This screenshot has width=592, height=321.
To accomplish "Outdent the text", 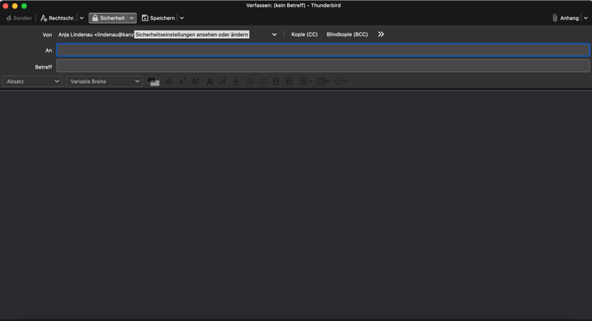I will [276, 81].
